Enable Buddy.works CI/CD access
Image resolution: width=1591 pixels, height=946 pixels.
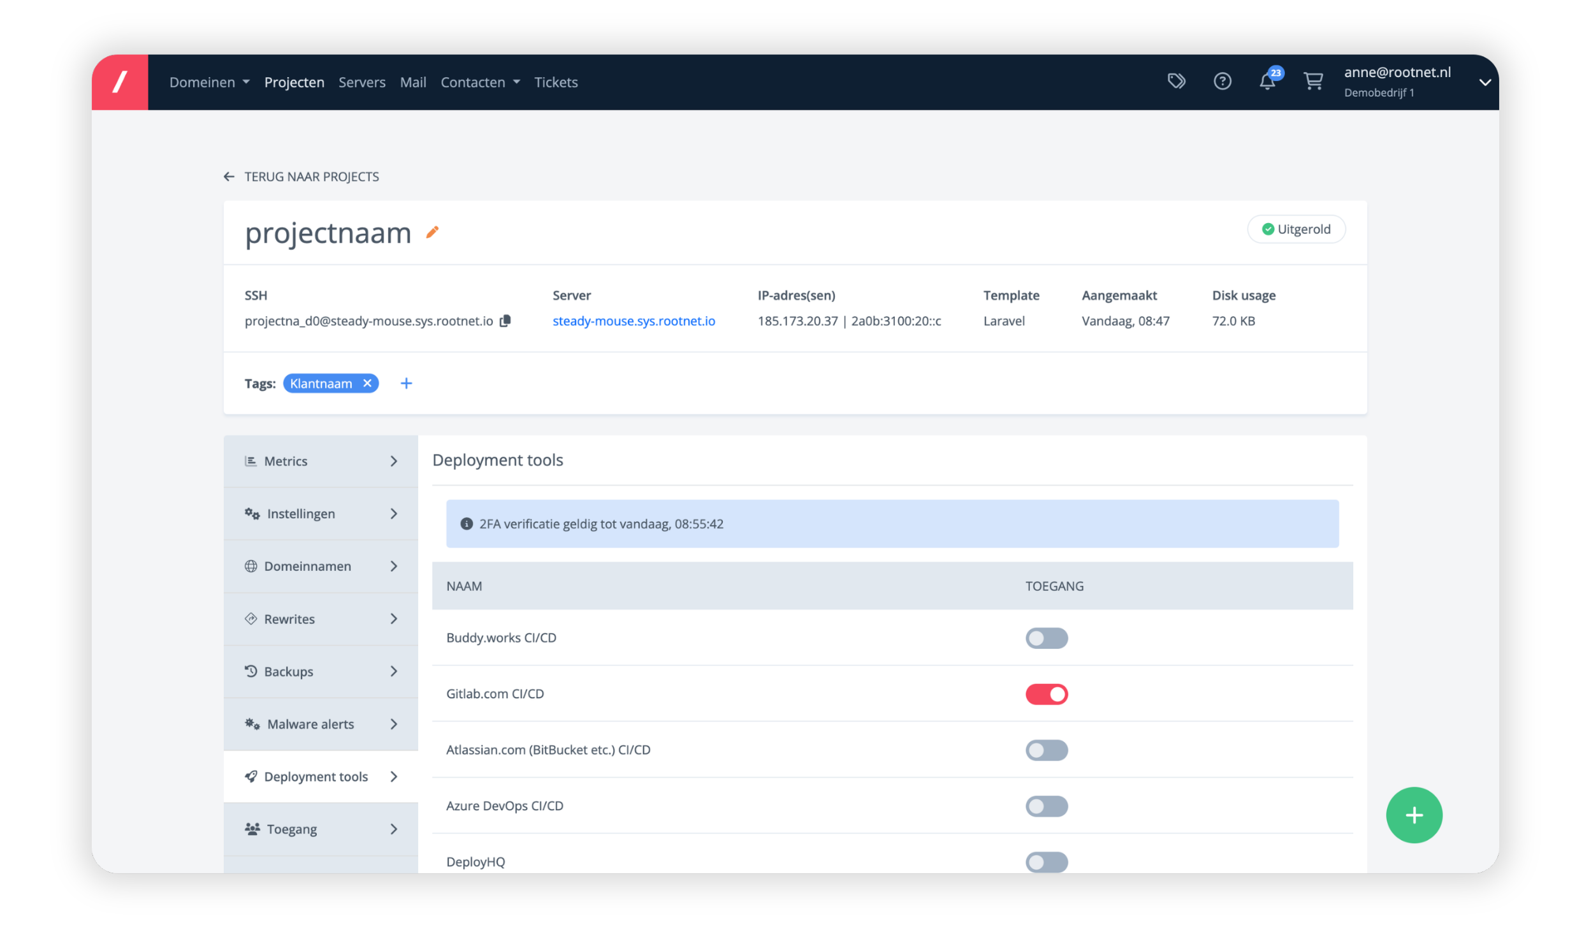pyautogui.click(x=1047, y=637)
